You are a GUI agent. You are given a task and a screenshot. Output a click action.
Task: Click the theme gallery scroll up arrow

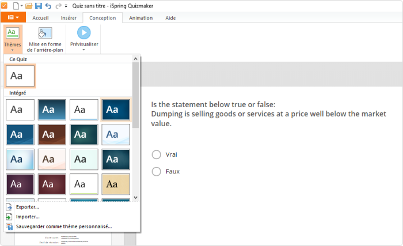(136, 59)
